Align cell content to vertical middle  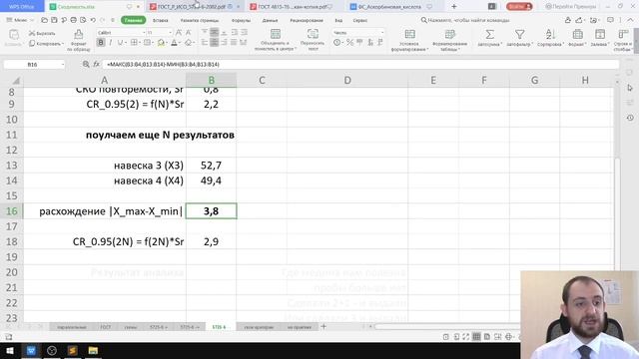(214, 32)
